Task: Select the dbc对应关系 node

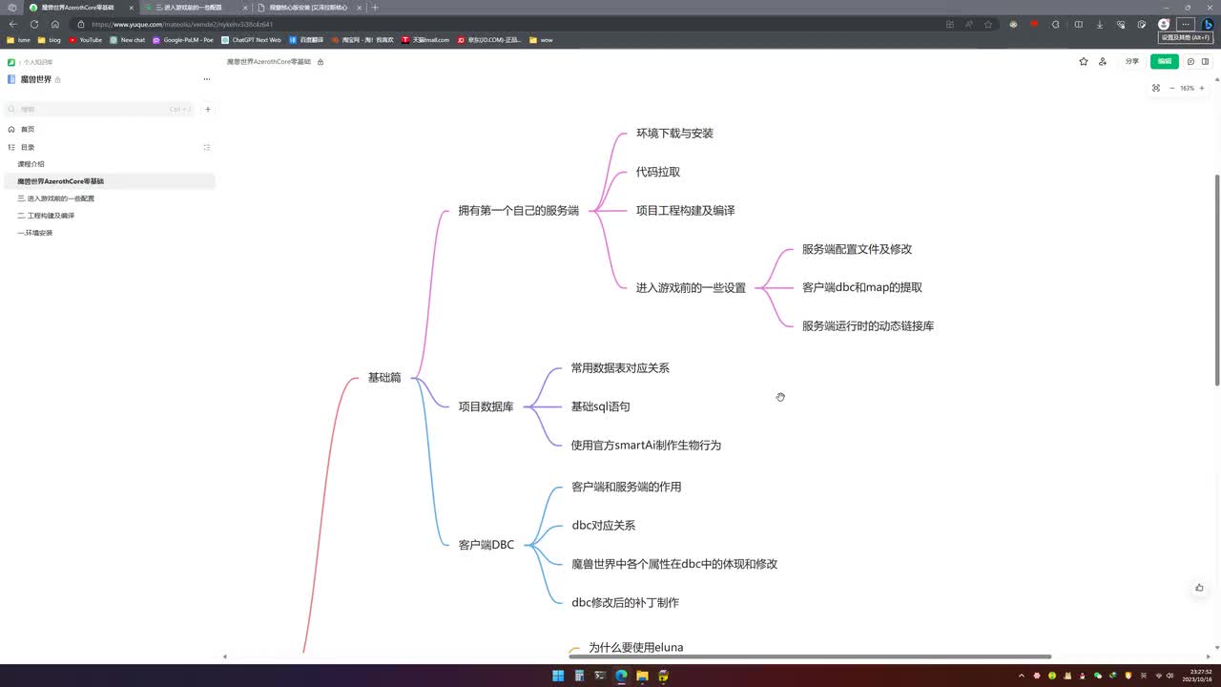Action: click(x=603, y=526)
